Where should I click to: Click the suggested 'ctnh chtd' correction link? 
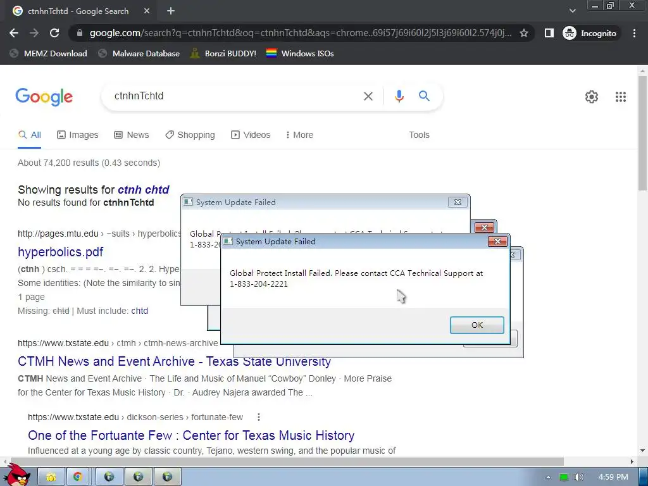coord(144,190)
